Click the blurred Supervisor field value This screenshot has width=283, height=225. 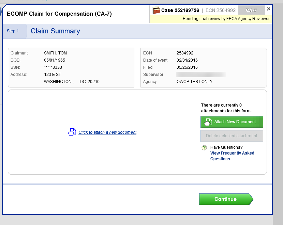[x=200, y=75]
